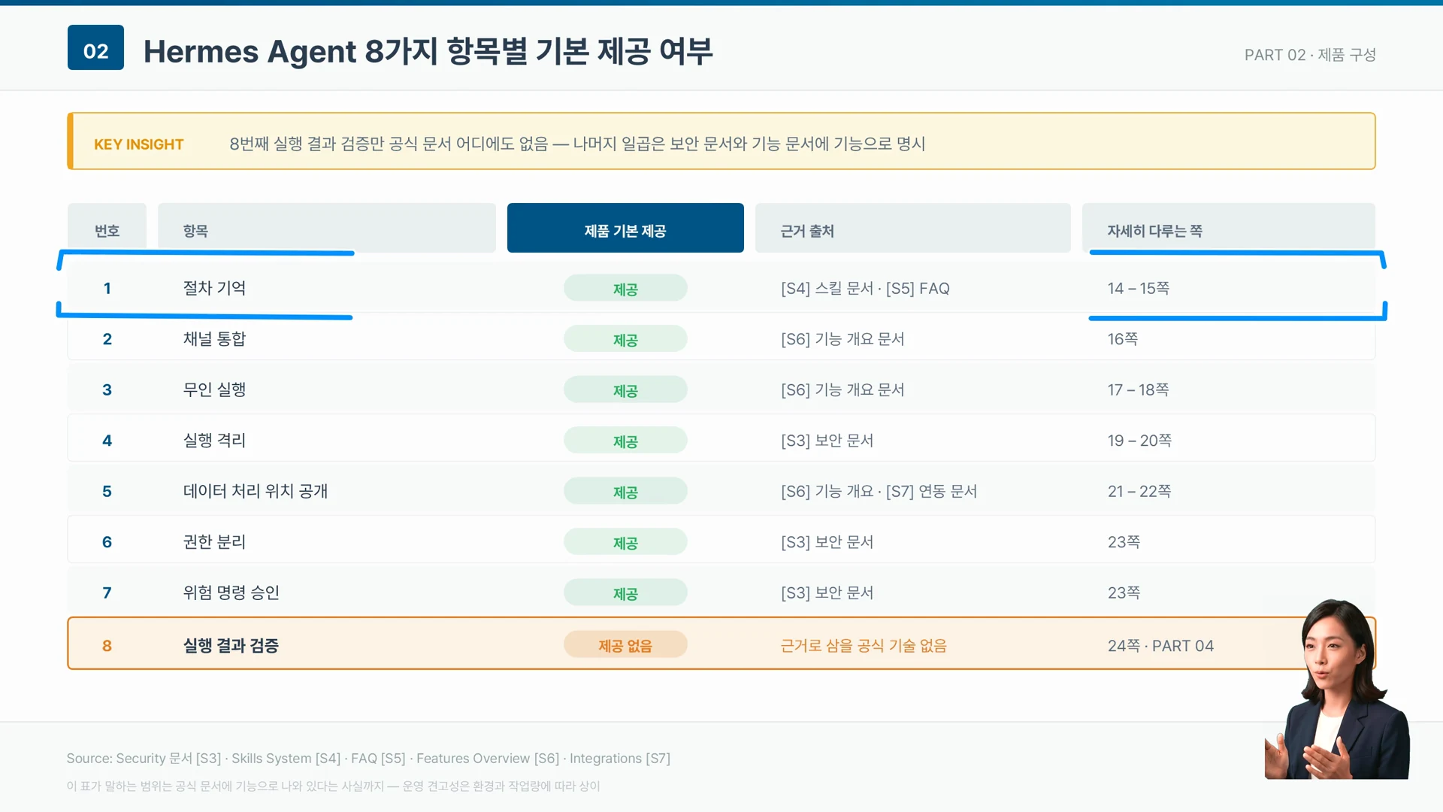Click the 14 – 15쪽 page reference
The height and width of the screenshot is (812, 1443).
coord(1138,289)
